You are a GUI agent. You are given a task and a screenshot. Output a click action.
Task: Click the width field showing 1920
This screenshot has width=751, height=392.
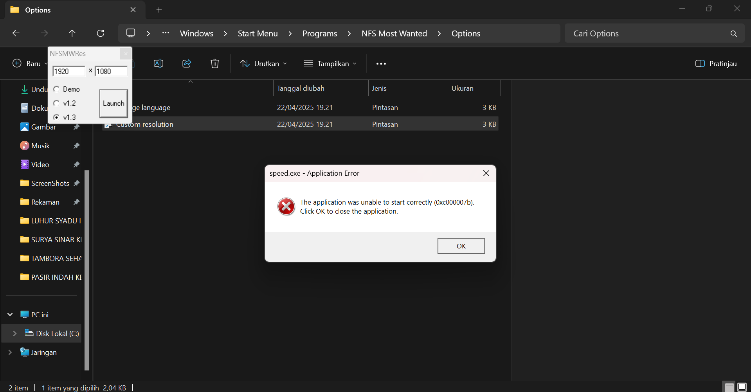pos(69,71)
